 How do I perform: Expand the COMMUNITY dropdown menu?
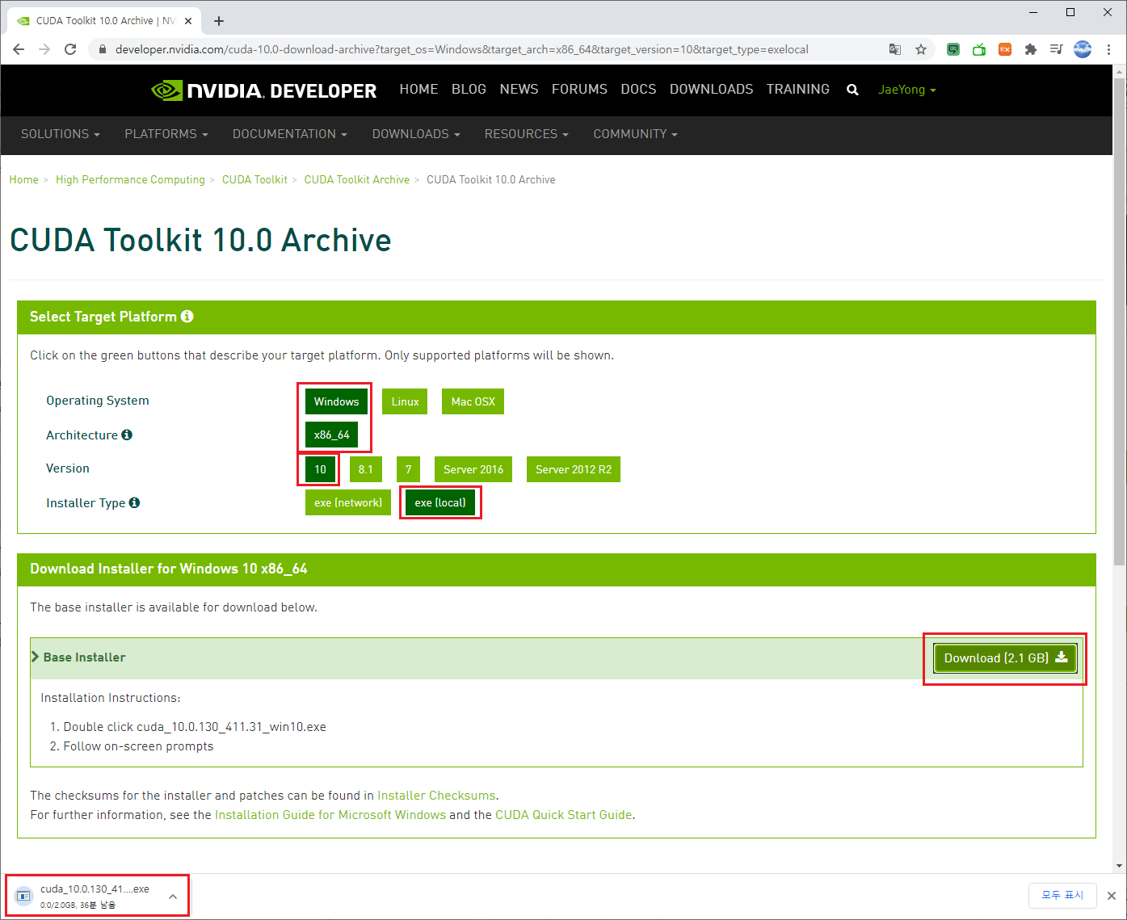coord(636,134)
